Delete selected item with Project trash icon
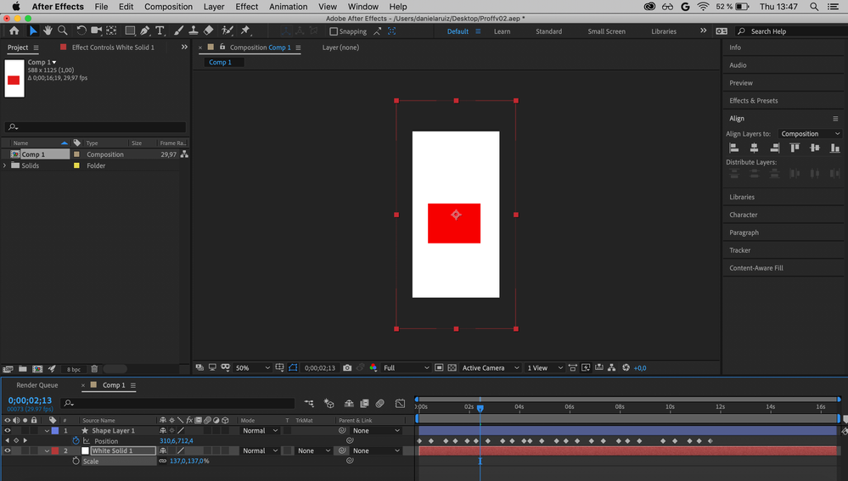 (x=94, y=369)
